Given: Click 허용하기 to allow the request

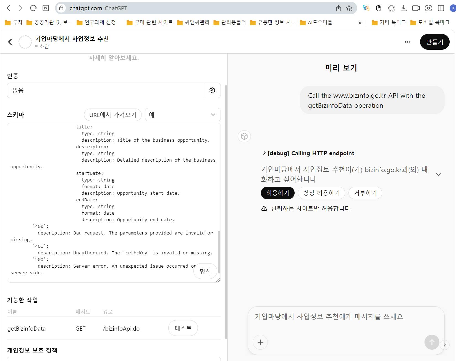Looking at the screenshot, I should point(277,193).
